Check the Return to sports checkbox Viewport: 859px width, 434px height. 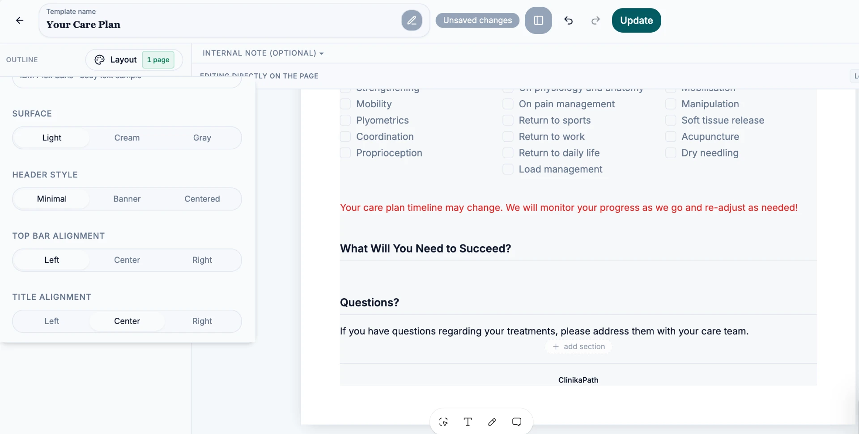508,120
